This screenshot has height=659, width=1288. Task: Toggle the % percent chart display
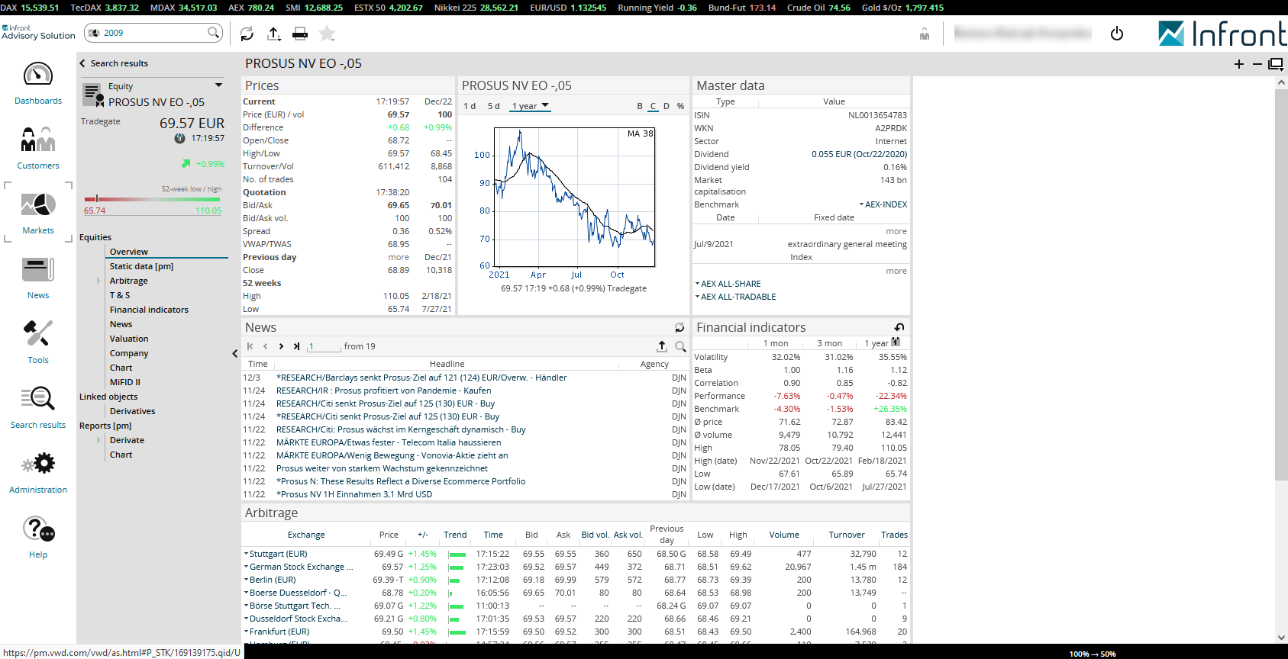(680, 106)
